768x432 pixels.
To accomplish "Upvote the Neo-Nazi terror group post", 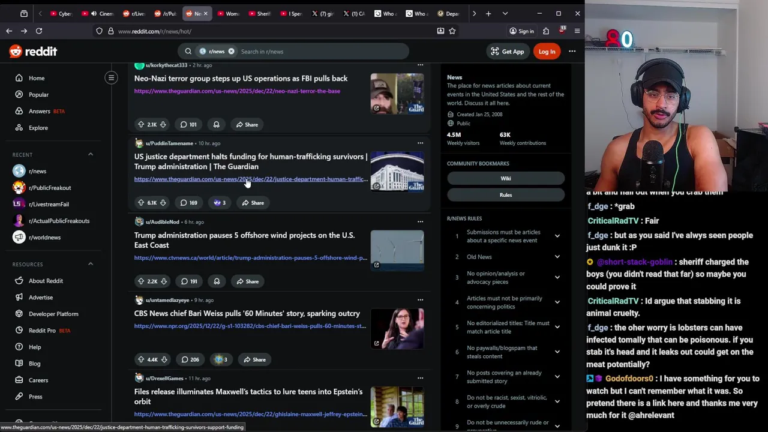I will tap(141, 125).
